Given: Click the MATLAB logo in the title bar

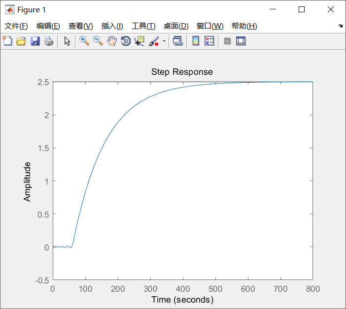Looking at the screenshot, I should pos(10,9).
